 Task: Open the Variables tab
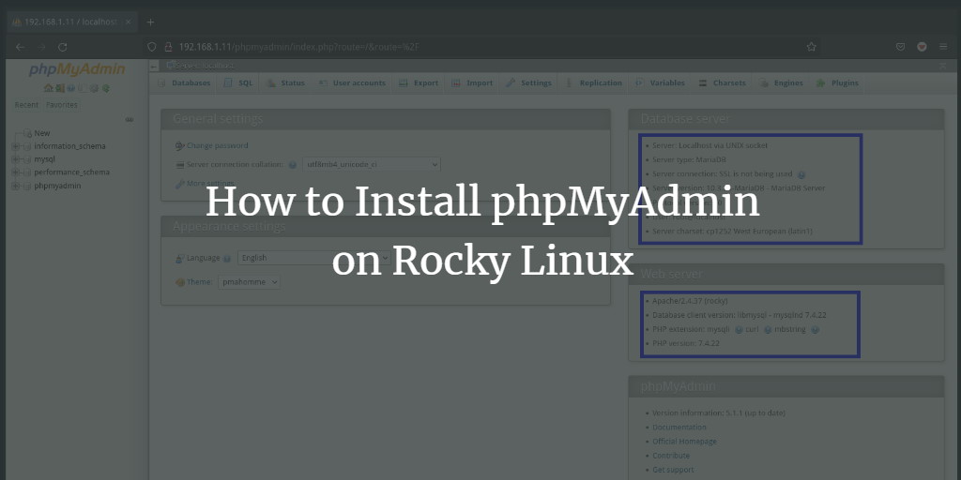(x=661, y=83)
